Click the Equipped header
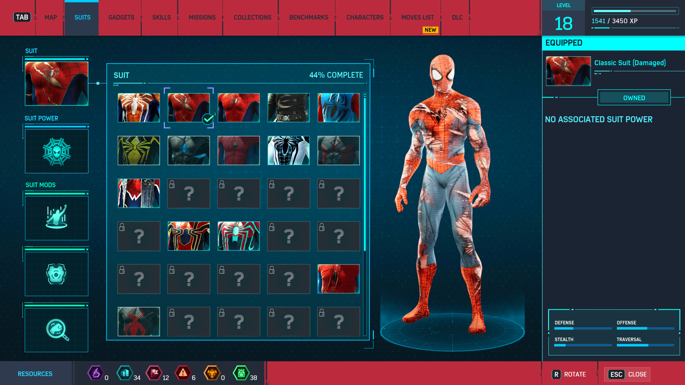This screenshot has width=685, height=385. (x=614, y=43)
